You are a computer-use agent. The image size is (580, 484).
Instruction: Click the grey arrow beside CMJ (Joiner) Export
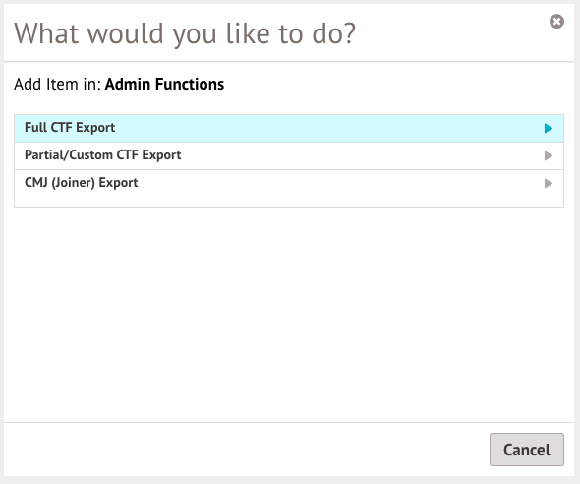coord(549,183)
